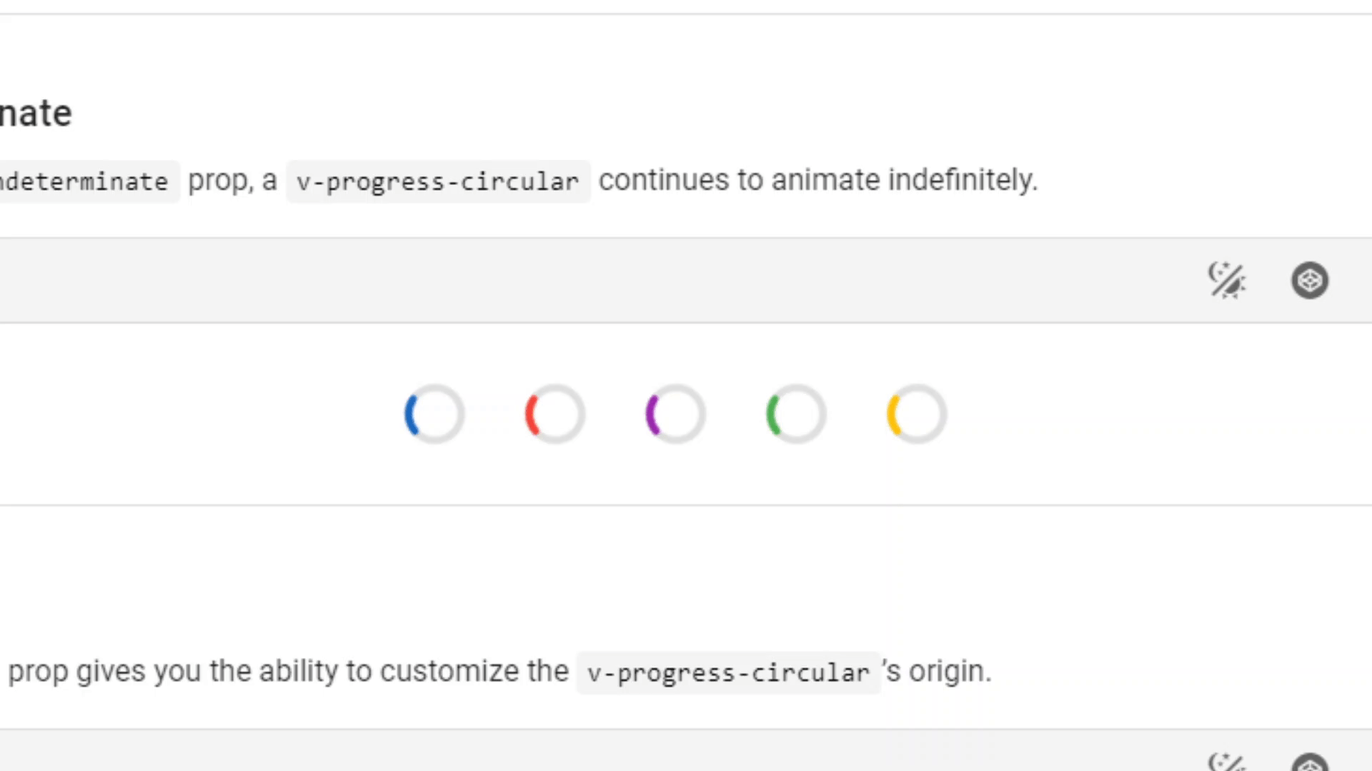The height and width of the screenshot is (771, 1372).
Task: Click the Indeterminate section heading
Action: coord(36,112)
